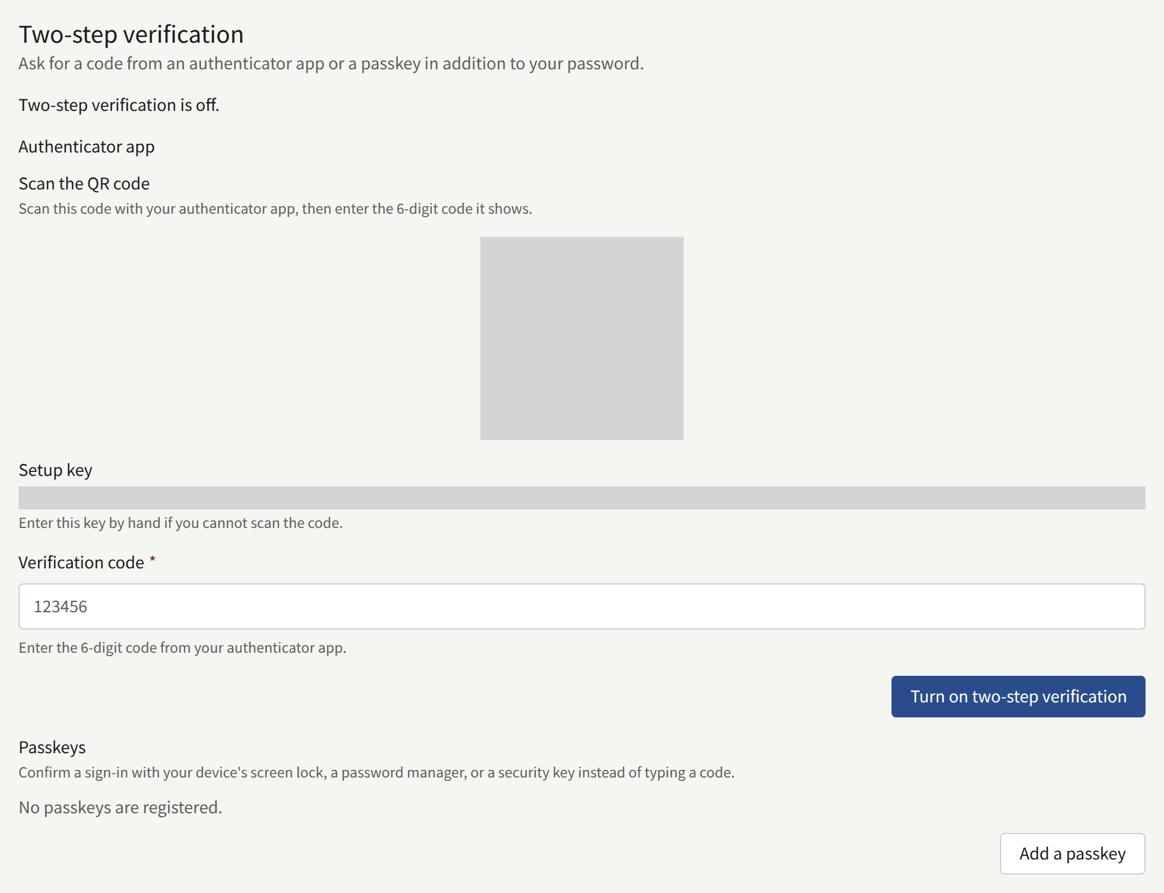Click the 'Authenticator app' section title
The height and width of the screenshot is (893, 1164).
click(87, 147)
